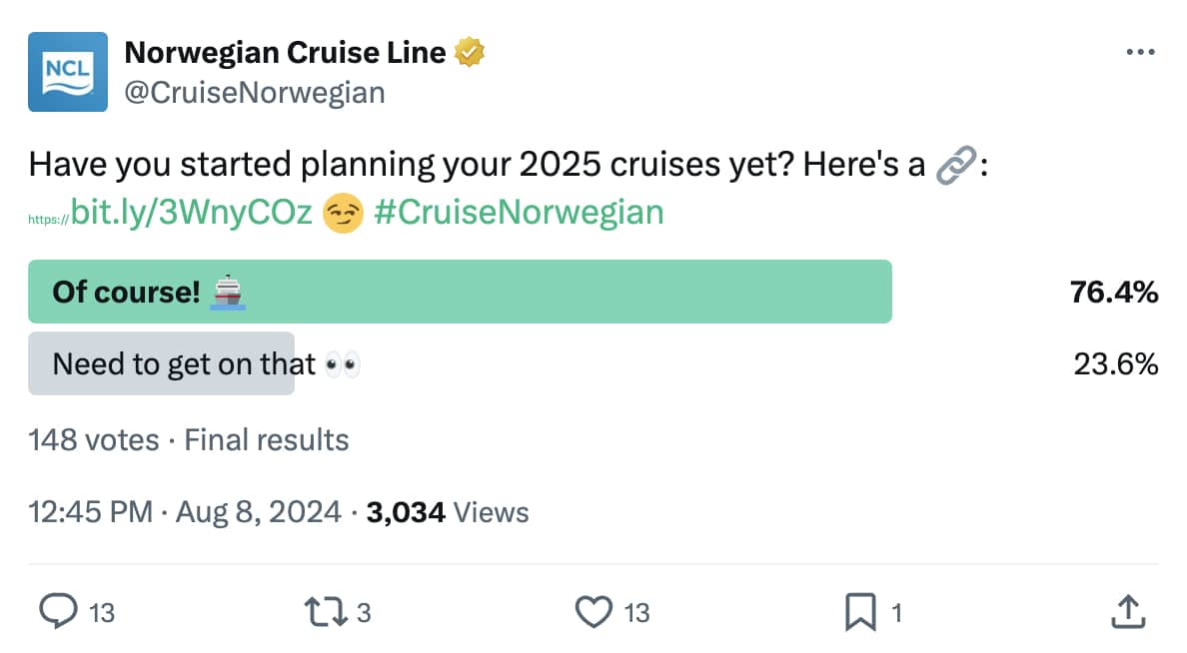This screenshot has height=653, width=1187.
Task: Click the NCL profile avatar
Action: [x=67, y=72]
